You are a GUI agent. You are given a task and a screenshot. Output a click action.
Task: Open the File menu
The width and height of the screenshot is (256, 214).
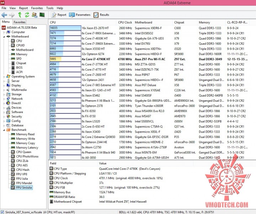click(4, 8)
